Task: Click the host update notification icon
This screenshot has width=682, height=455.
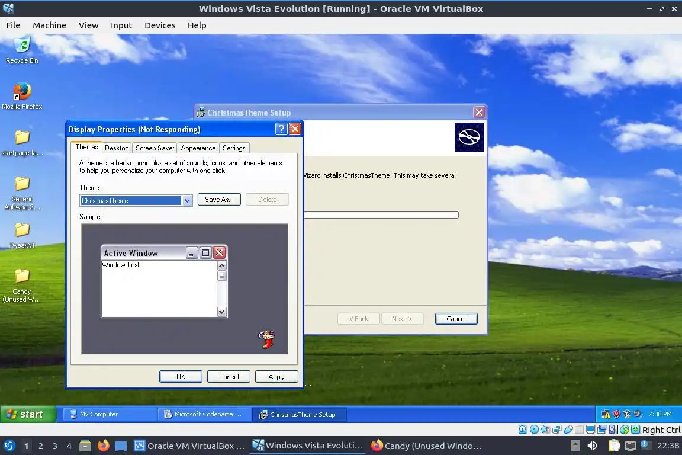Action: [x=645, y=445]
